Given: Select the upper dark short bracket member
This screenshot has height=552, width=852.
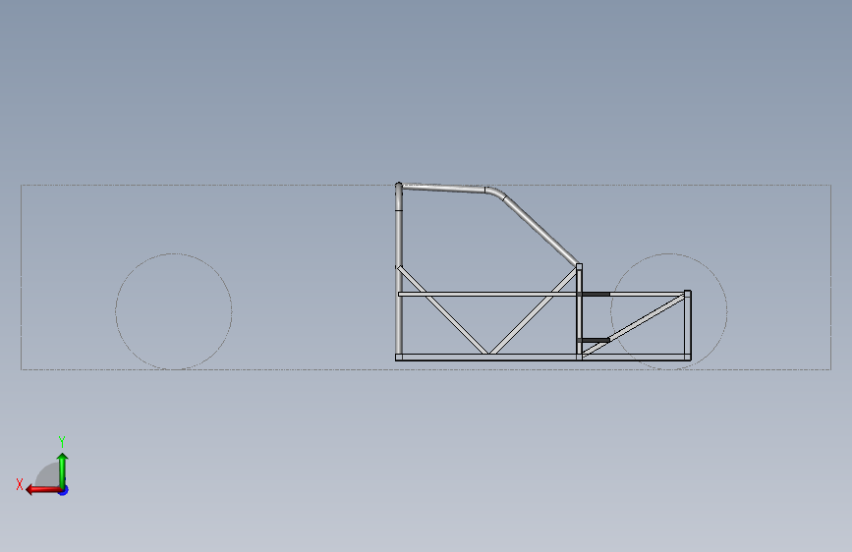Looking at the screenshot, I should (x=595, y=294).
